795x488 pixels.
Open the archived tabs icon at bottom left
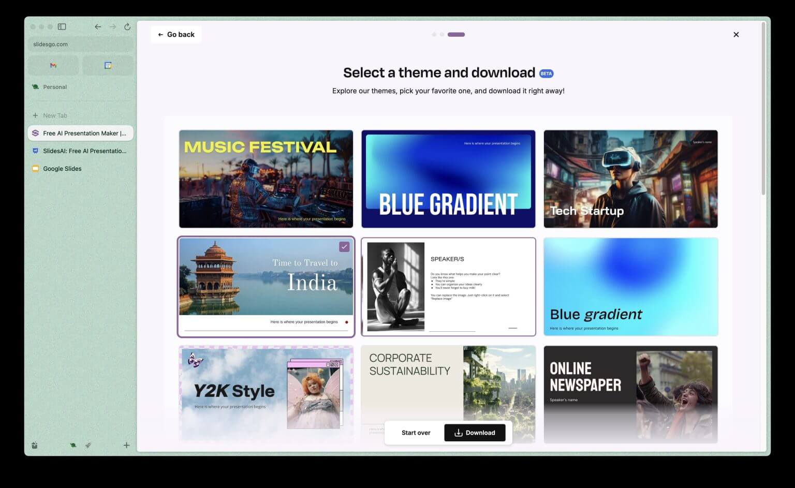click(x=34, y=445)
